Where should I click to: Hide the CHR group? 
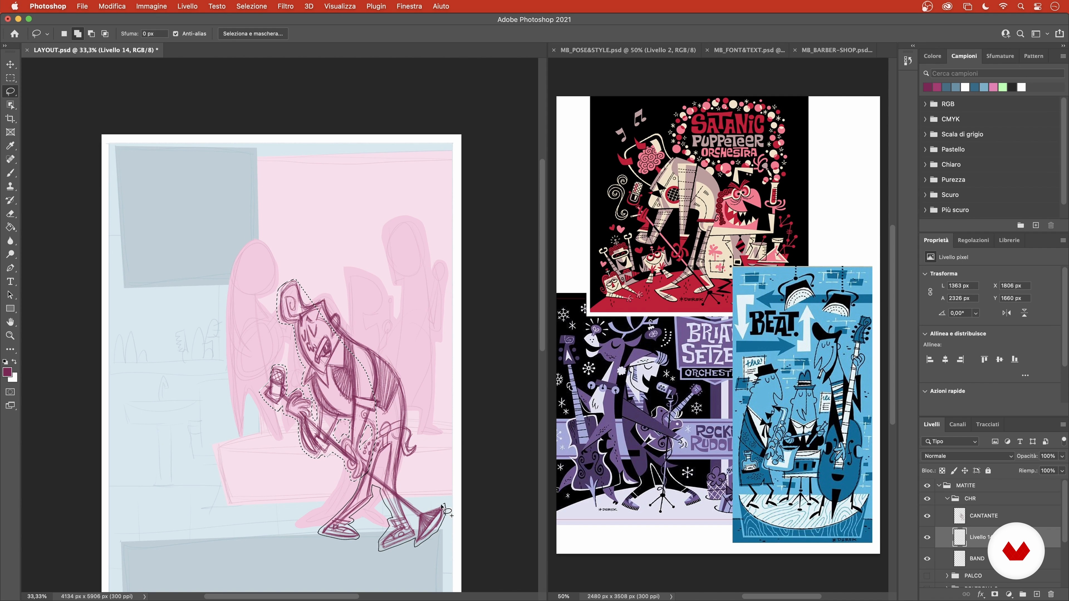(927, 499)
